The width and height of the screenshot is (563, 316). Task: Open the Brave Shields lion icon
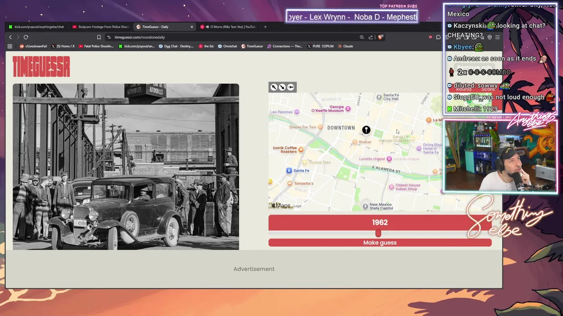[x=380, y=37]
